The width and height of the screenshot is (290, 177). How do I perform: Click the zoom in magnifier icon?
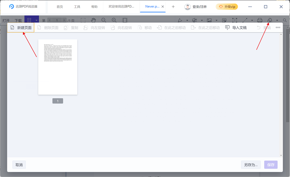pos(114,20)
